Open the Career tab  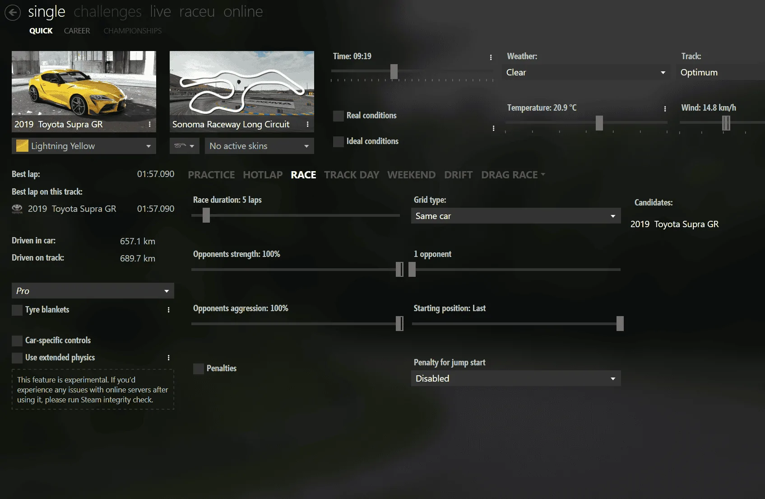77,31
